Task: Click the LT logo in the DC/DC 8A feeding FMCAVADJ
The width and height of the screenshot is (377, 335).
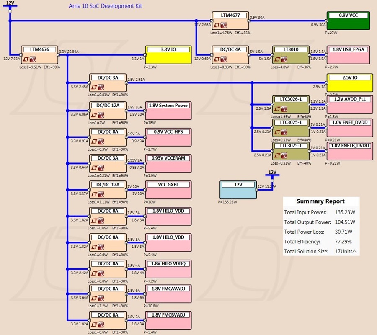Action: click(94, 298)
